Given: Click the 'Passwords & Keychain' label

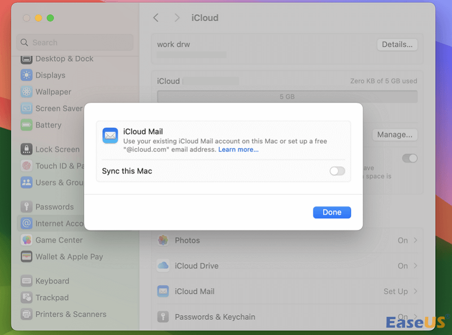Looking at the screenshot, I should (x=215, y=317).
